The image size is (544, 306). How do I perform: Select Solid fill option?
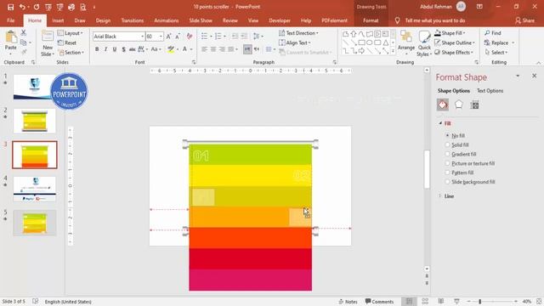[457, 144]
